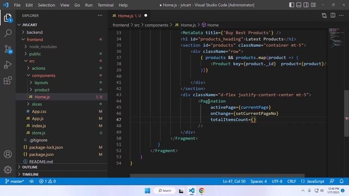This screenshot has height=196, width=349.
Task: Open Customize Layout icon in title bar
Action: click(314, 5)
